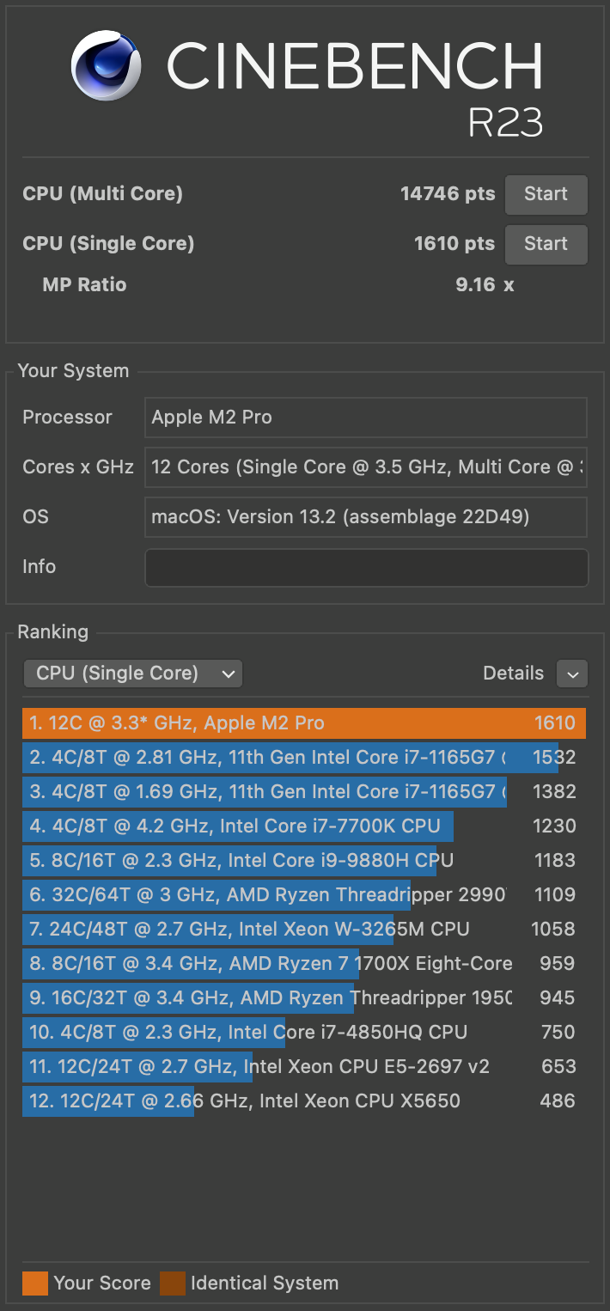Select the Apple M2 Pro ranking row
The image size is (610, 1311).
[x=304, y=723]
